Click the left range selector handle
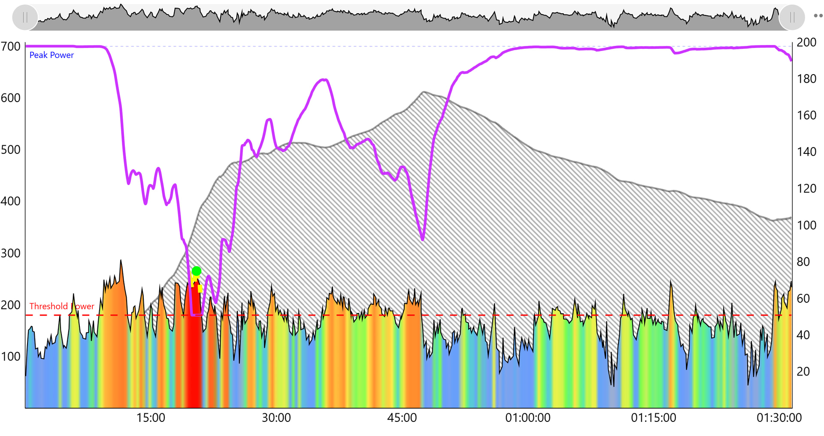 coord(25,18)
